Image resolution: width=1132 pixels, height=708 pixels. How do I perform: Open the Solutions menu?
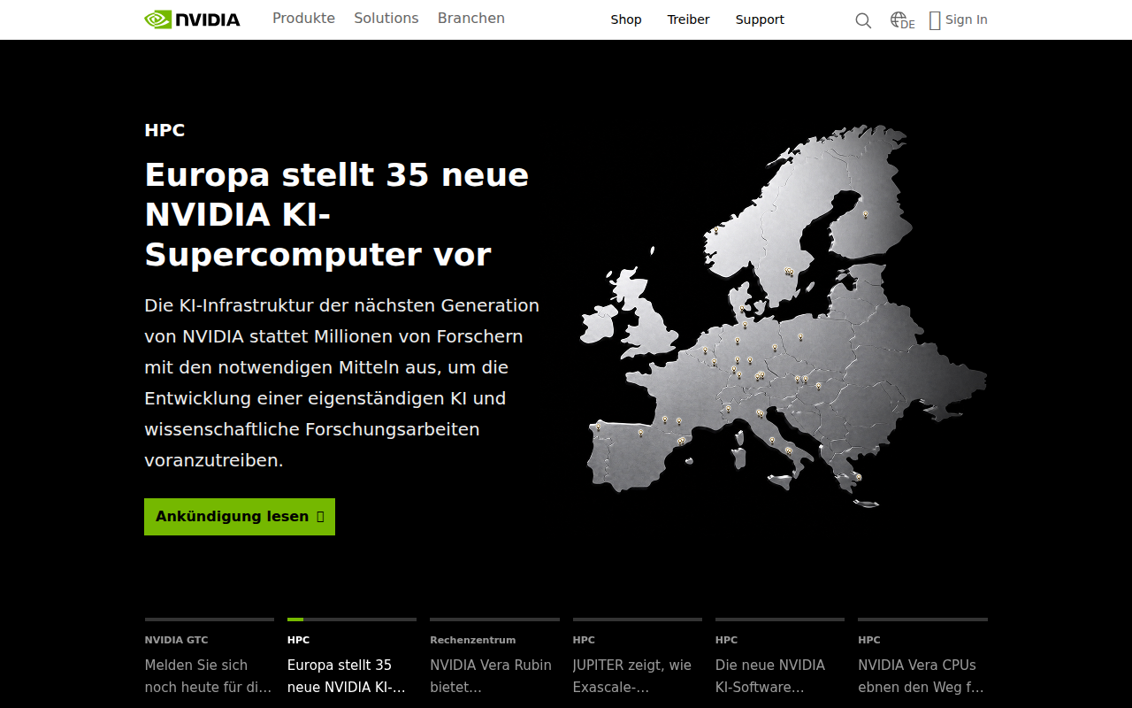click(386, 18)
